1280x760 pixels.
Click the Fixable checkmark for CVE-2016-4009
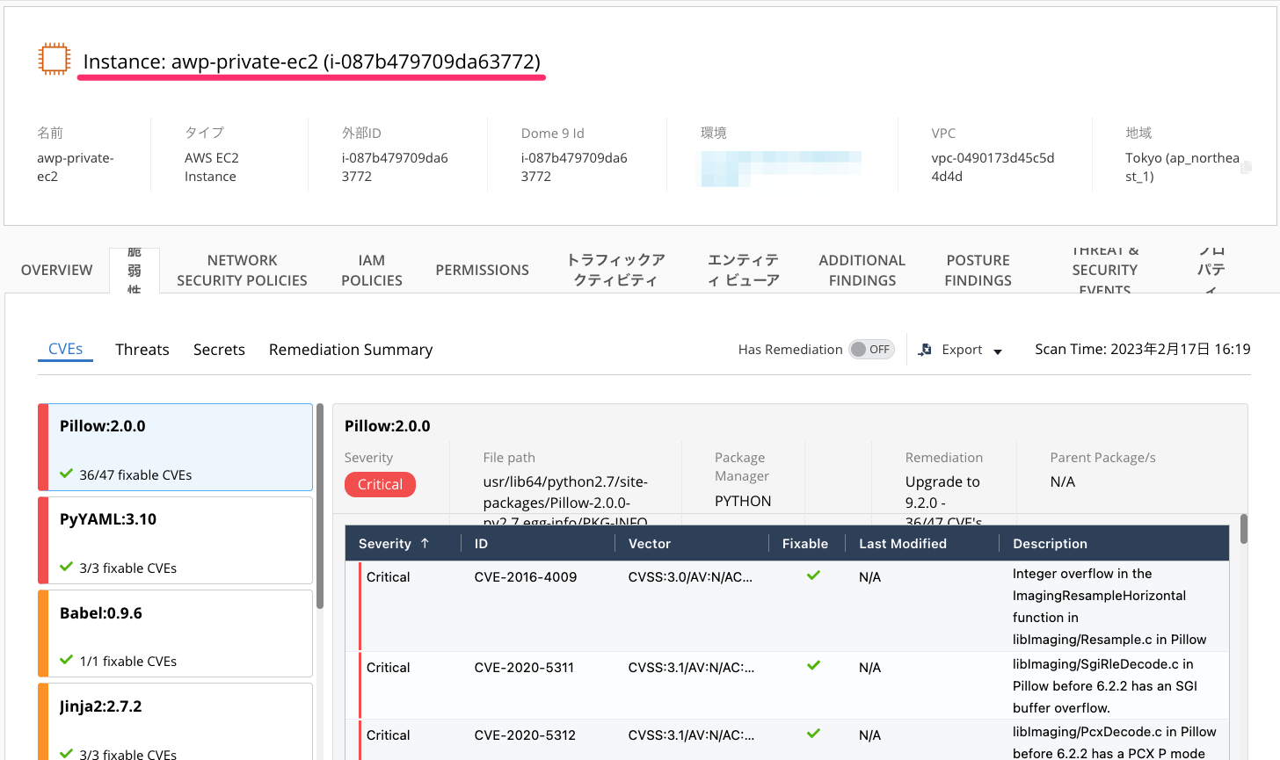coord(813,575)
